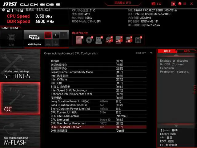Open CPU Lite Load Control value [Normal]
The image size is (197, 148).
[122, 116]
